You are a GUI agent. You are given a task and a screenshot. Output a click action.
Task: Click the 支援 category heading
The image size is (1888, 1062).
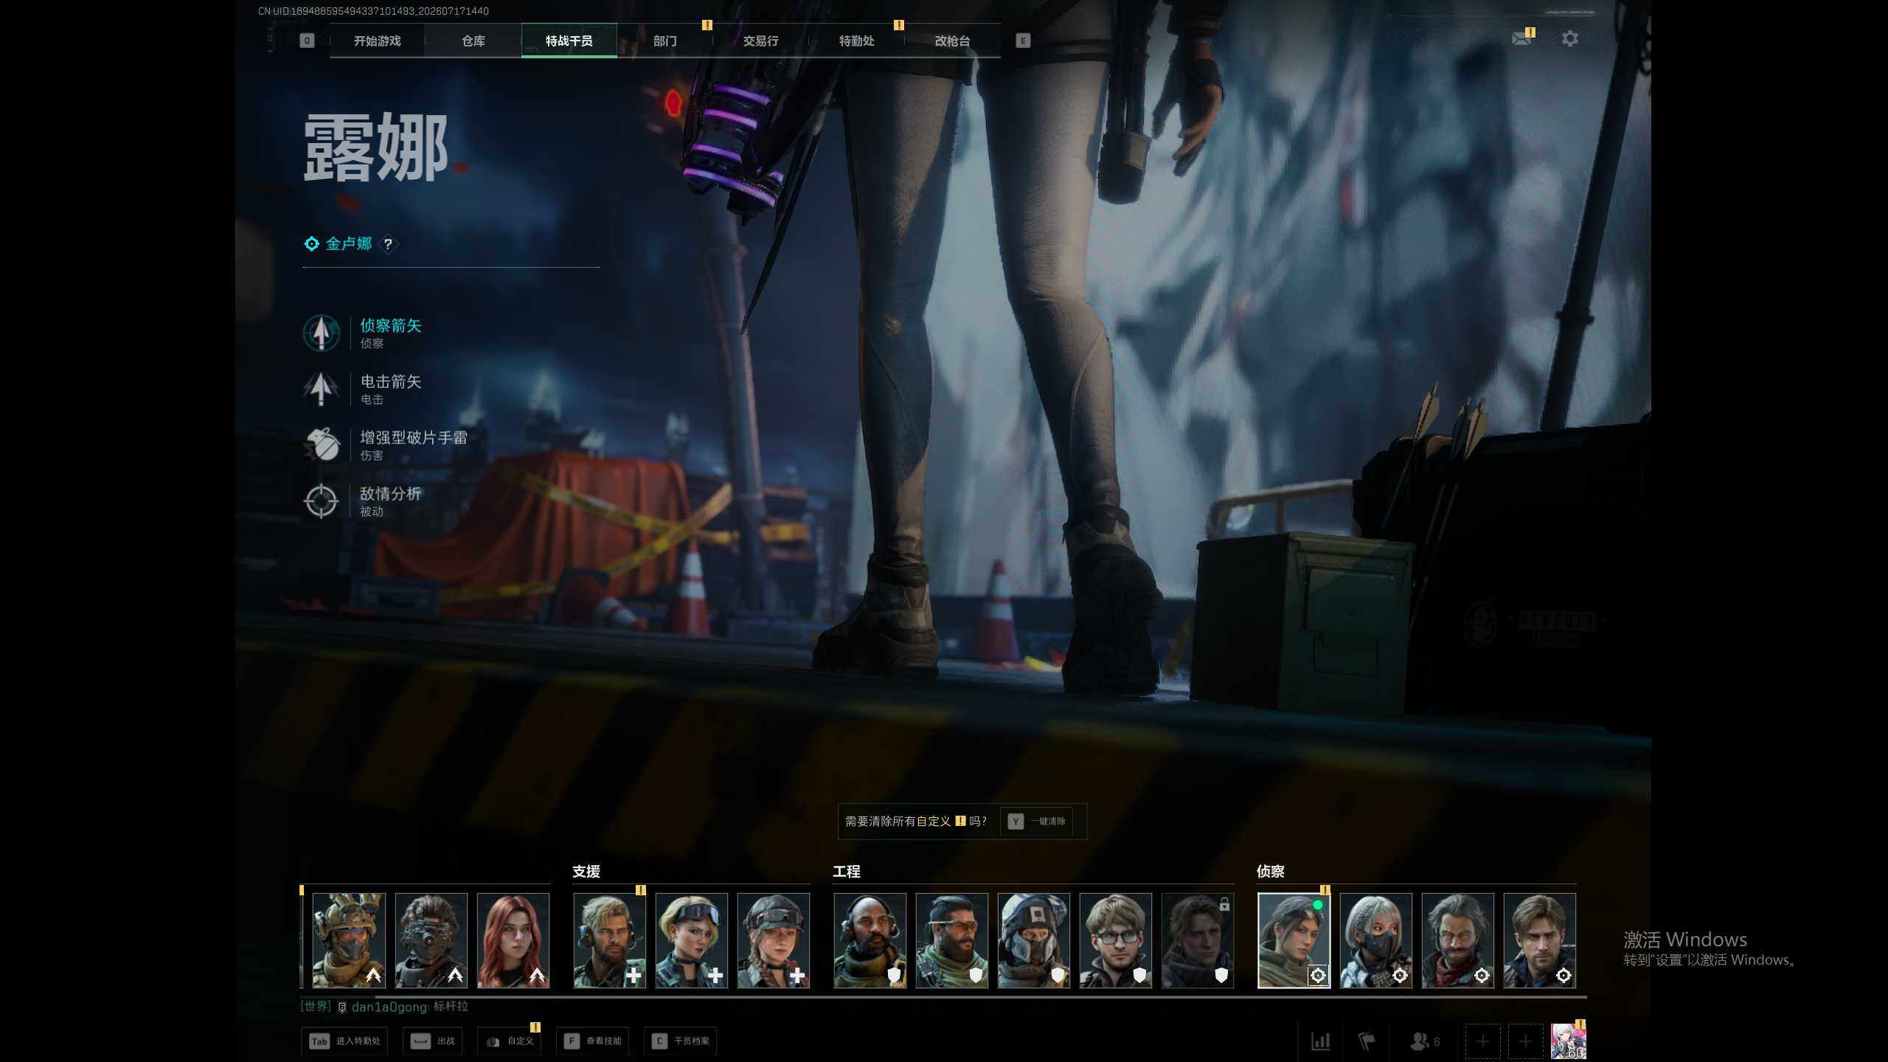[586, 871]
